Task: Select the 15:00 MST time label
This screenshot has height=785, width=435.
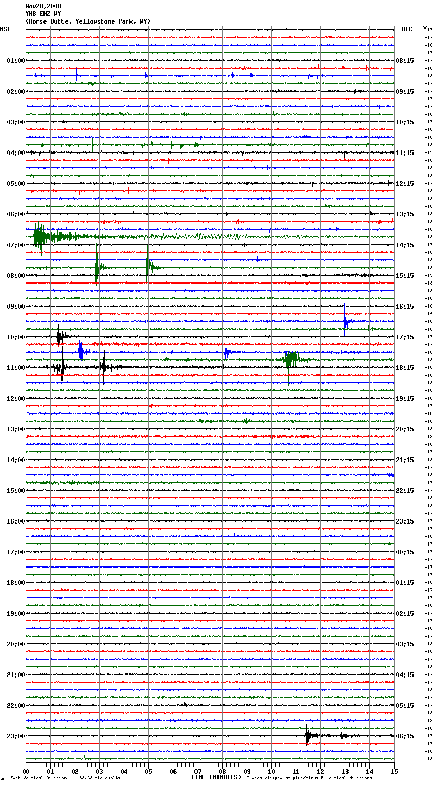Action: 16,491
